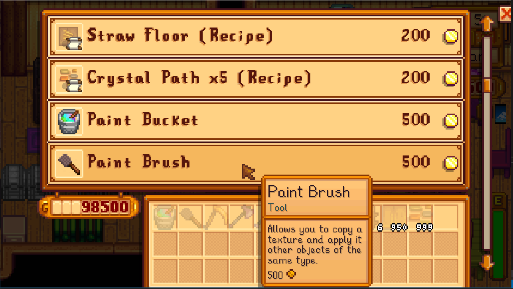Click the green energy bar

click(x=498, y=244)
